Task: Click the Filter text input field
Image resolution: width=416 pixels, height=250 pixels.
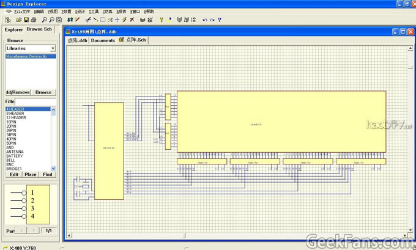Action: (35, 101)
